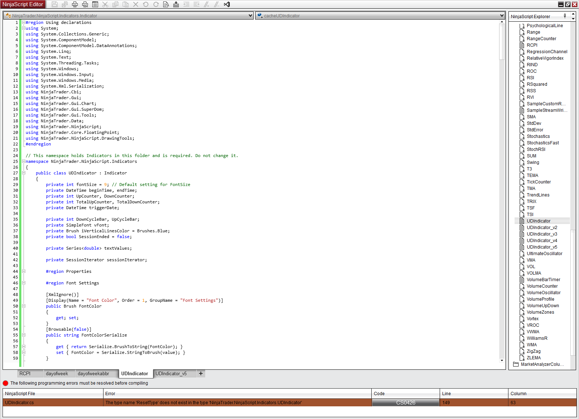
Task: Collapse the Using declarations region
Action: coord(24,22)
